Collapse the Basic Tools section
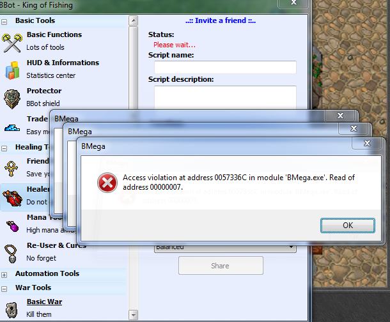390x322 pixels. (x=5, y=20)
